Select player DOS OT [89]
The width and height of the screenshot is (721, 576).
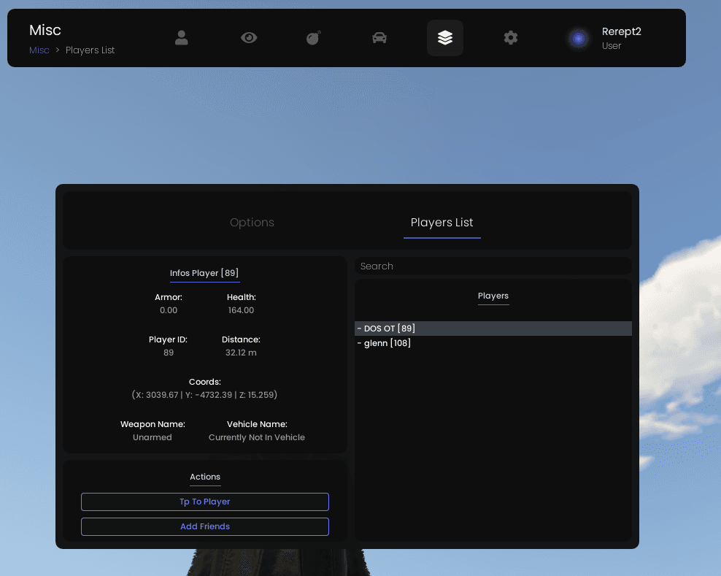[493, 329]
